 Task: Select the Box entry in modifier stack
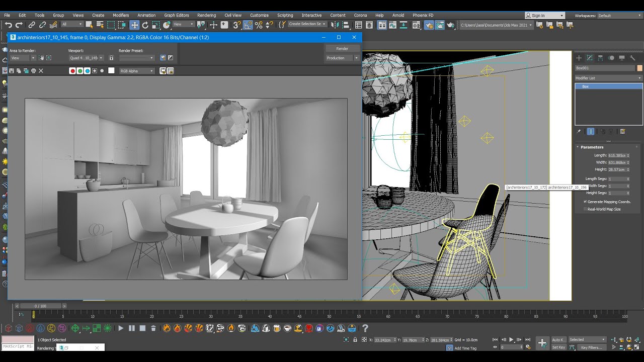pyautogui.click(x=609, y=86)
